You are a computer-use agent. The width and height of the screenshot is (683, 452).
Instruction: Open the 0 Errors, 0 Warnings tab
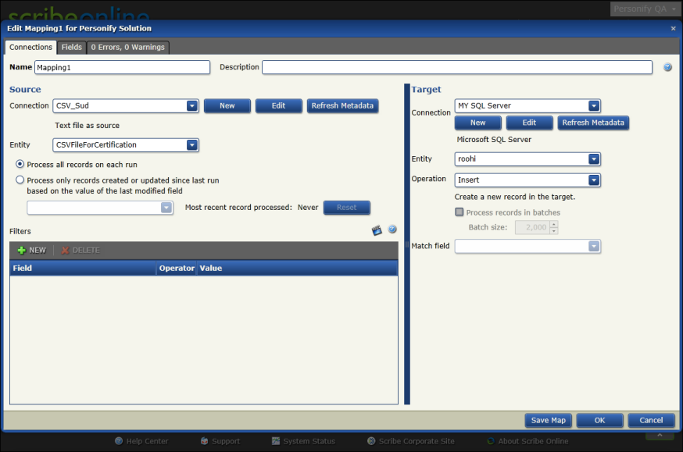(x=128, y=48)
